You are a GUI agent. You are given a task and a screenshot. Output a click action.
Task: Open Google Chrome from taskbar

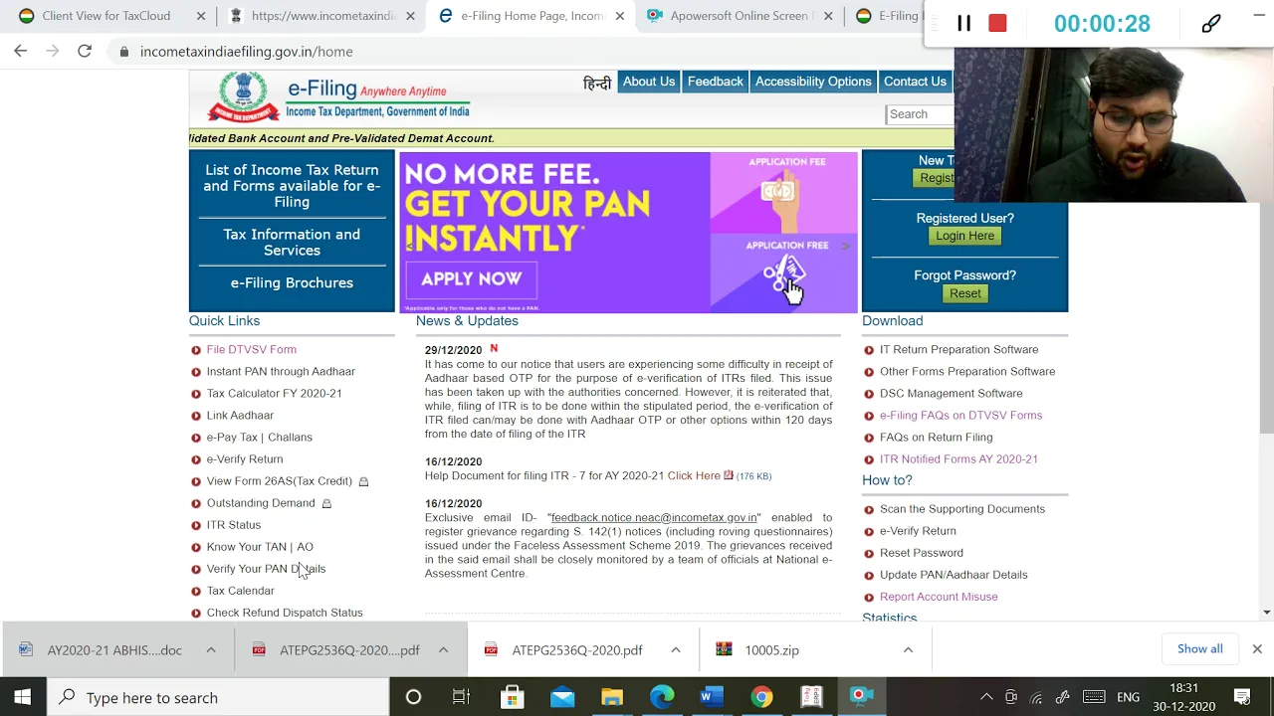point(761,697)
